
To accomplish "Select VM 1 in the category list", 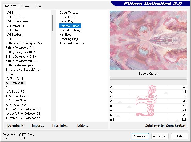I will (x=10, y=13).
